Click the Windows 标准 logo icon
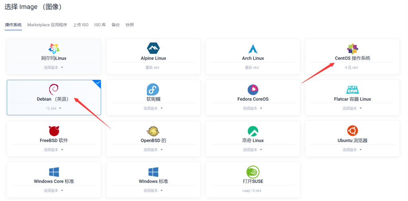The image size is (408, 201). tap(153, 172)
